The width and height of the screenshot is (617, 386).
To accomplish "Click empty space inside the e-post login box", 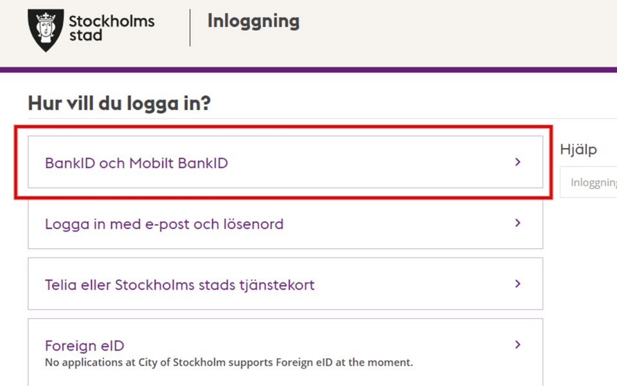I will pos(398,225).
